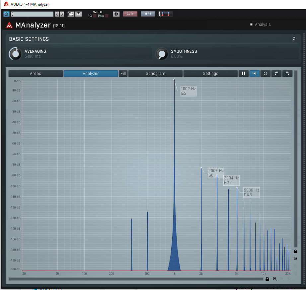Pause the analyzer display

(x=243, y=74)
